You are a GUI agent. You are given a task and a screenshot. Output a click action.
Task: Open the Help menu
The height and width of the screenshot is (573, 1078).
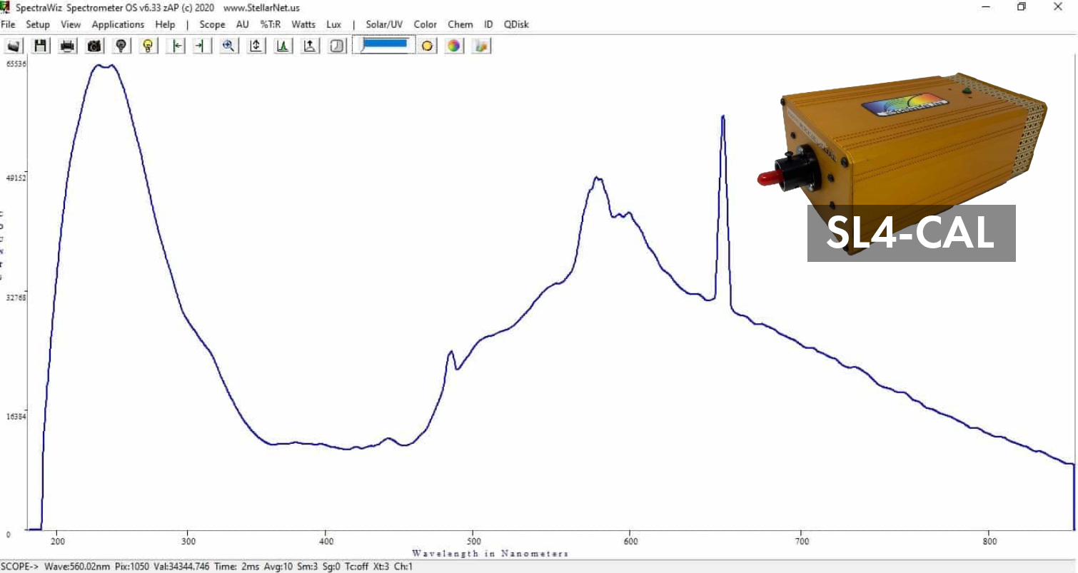pos(165,24)
